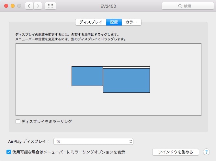216x161 pixels.
Task: Select the 配置 tab
Action: 114,22
